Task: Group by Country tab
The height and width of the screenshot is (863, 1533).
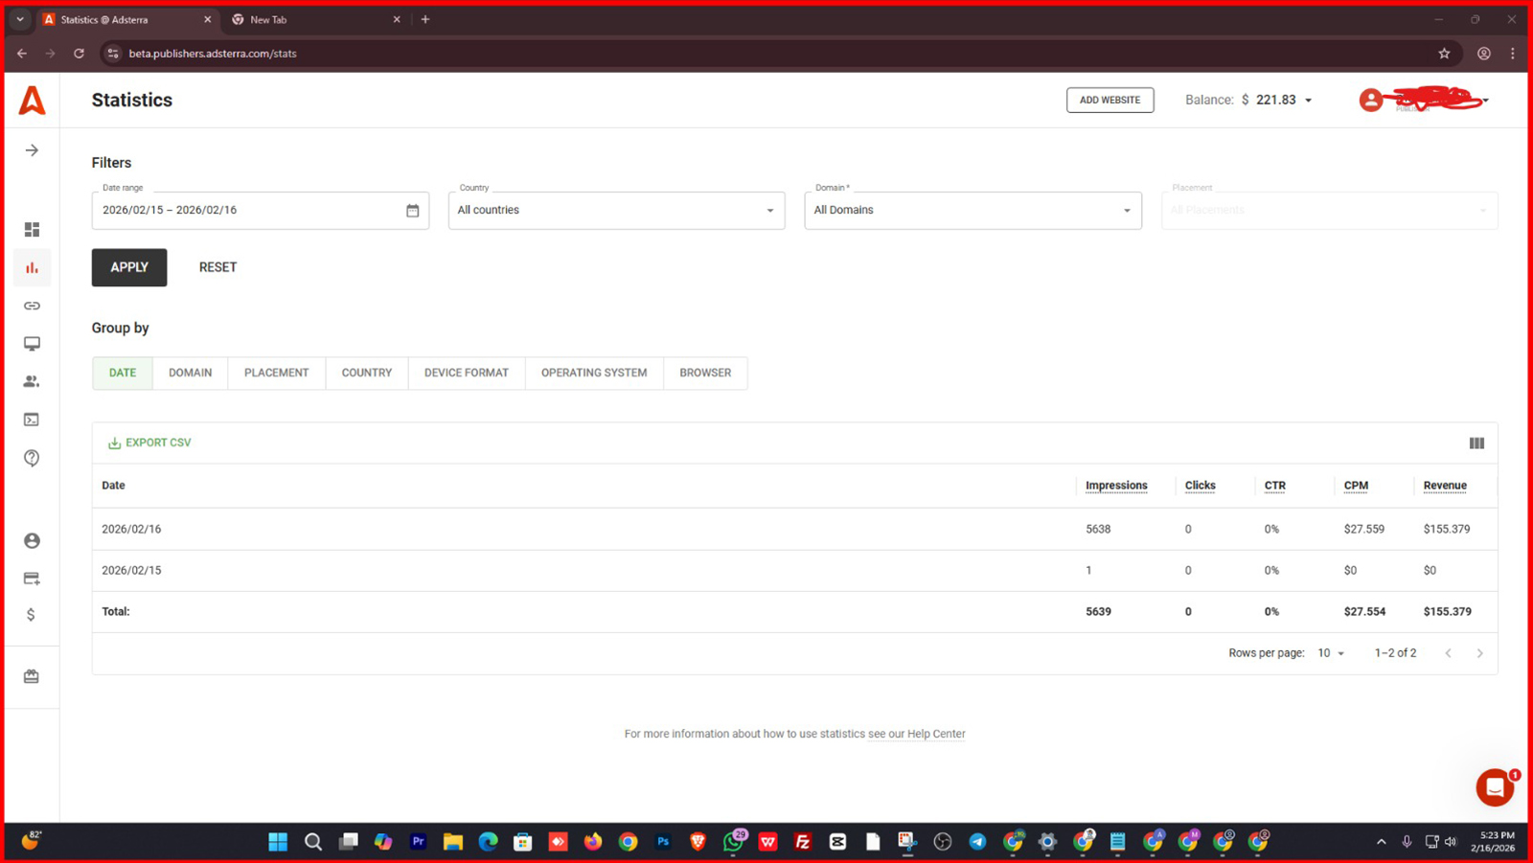Action: click(366, 373)
